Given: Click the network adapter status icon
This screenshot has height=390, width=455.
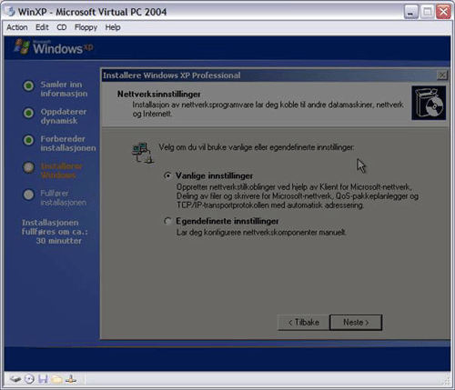Looking at the screenshot, I should 71,379.
